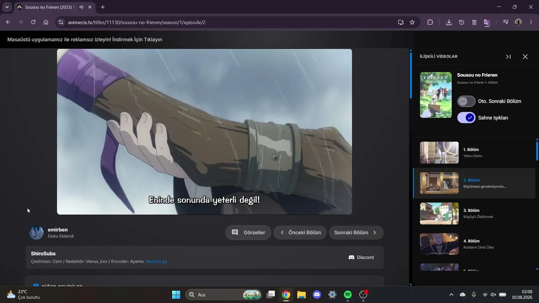Close the İlişkili Videolar sidebar
Viewport: 539px width, 303px height.
(525, 56)
